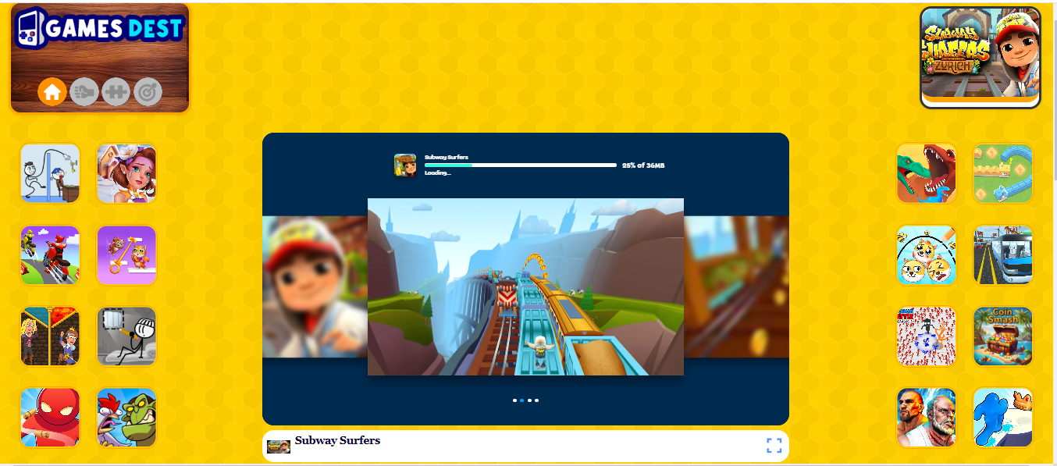This screenshot has width=1057, height=466.
Task: Open the action games fist icon
Action: (x=84, y=92)
